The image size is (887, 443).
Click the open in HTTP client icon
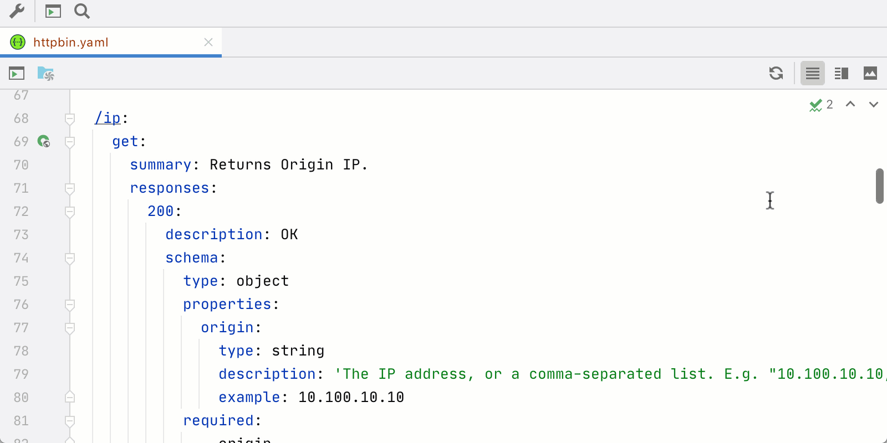(x=17, y=73)
